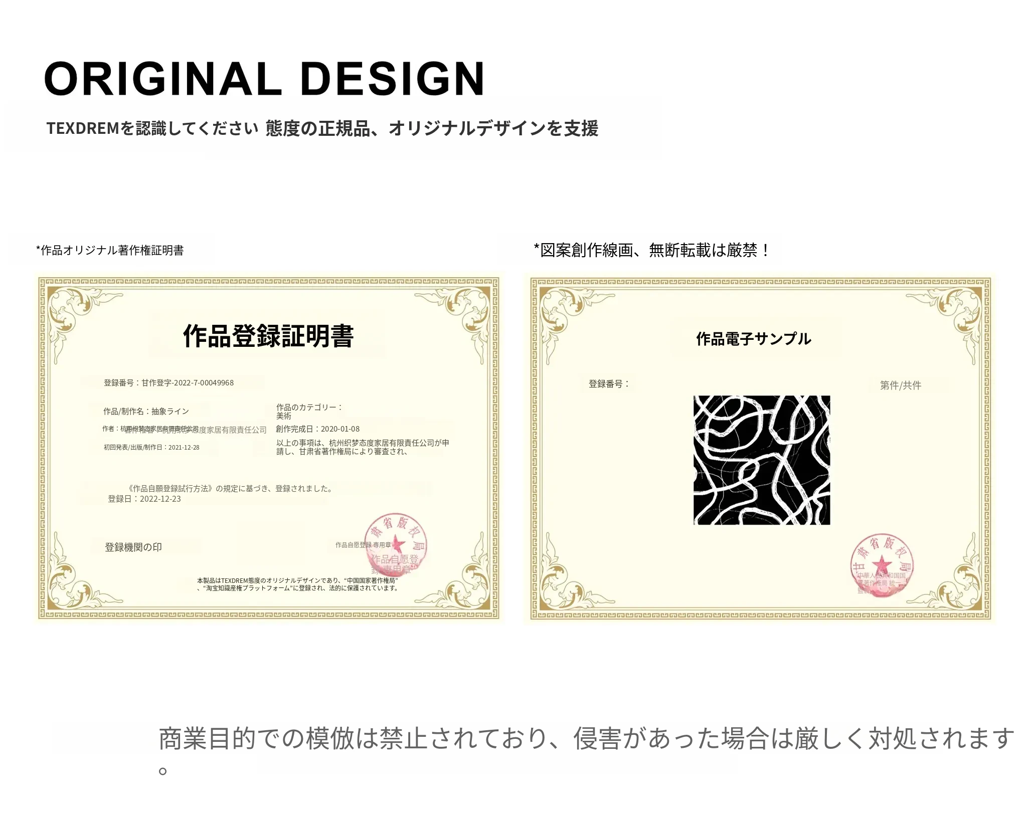Click the 創作完成日 2020-01-08 text
The height and width of the screenshot is (816, 1027).
click(x=317, y=429)
